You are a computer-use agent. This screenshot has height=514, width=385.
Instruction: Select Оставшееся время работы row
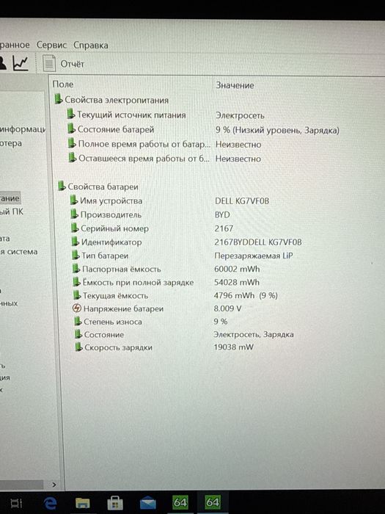(x=164, y=159)
